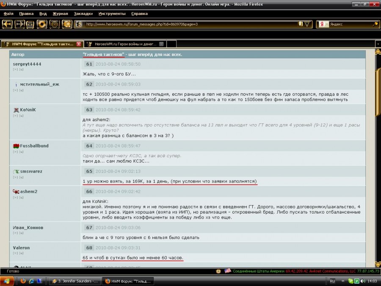The height and width of the screenshot is (286, 381).
Task: Click the KoNniK clan skull icon
Action: click(x=17, y=110)
